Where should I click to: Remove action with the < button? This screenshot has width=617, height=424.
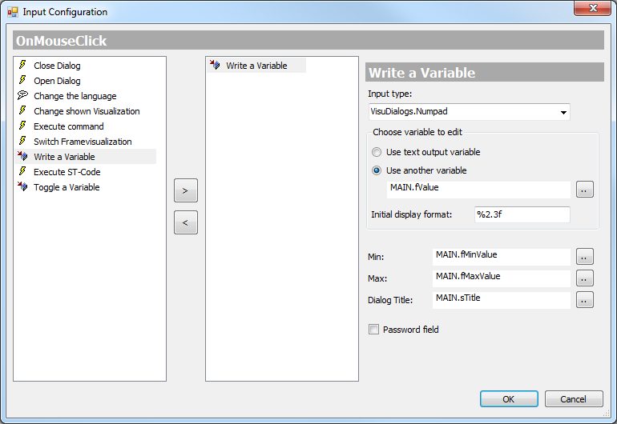point(186,222)
